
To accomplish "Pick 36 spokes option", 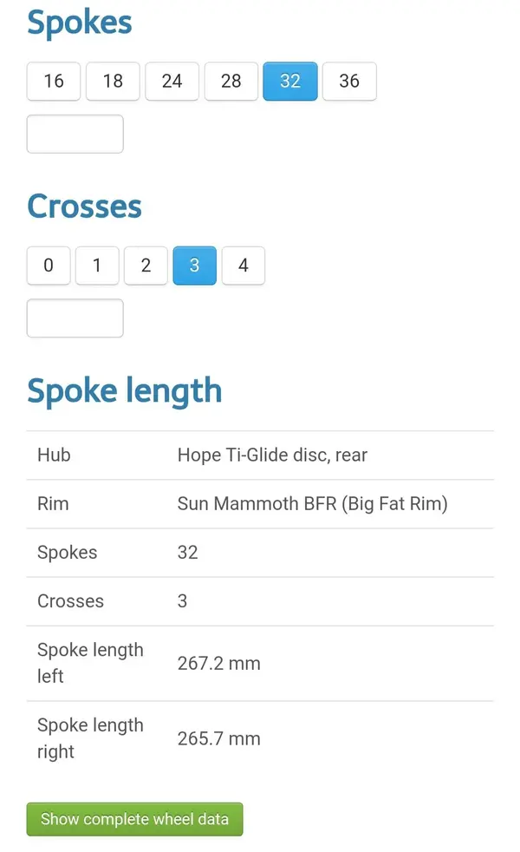I will point(349,82).
